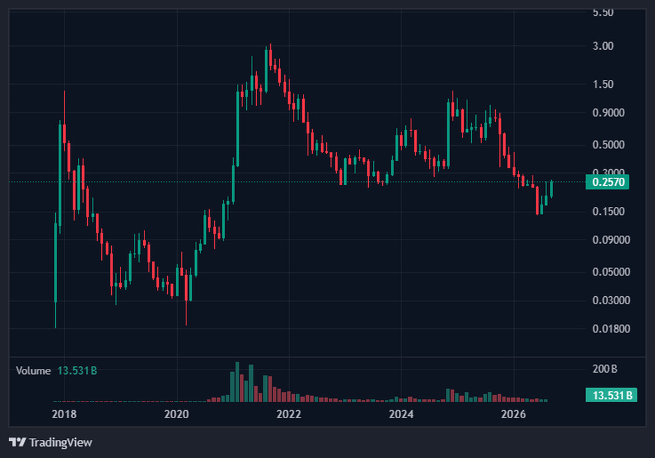This screenshot has height=458, width=655.
Task: Click the volume value badge 13.531 B on the axis
Action: 612,395
